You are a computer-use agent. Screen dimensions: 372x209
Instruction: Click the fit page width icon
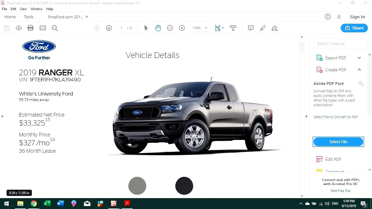218,28
